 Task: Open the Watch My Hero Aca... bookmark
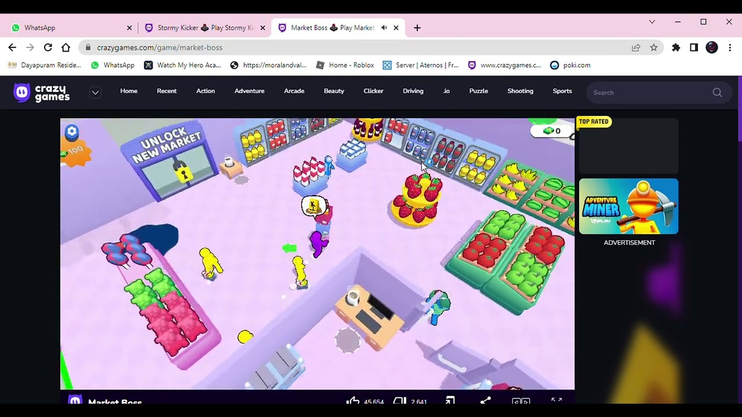coord(183,65)
